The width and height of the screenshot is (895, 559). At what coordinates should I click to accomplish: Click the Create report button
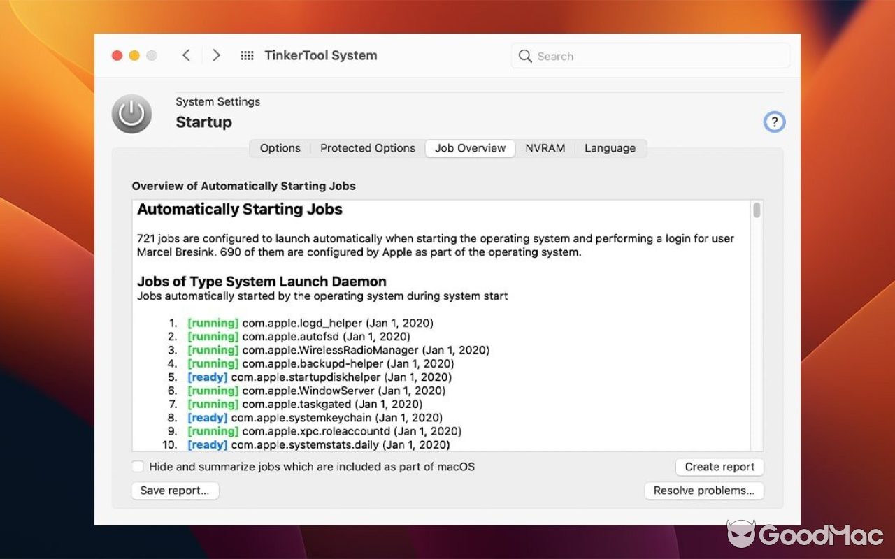click(x=719, y=467)
